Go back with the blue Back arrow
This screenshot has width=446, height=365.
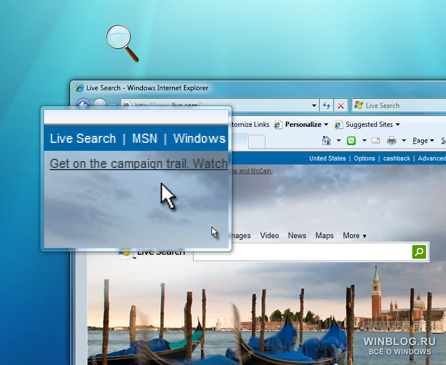(x=83, y=105)
